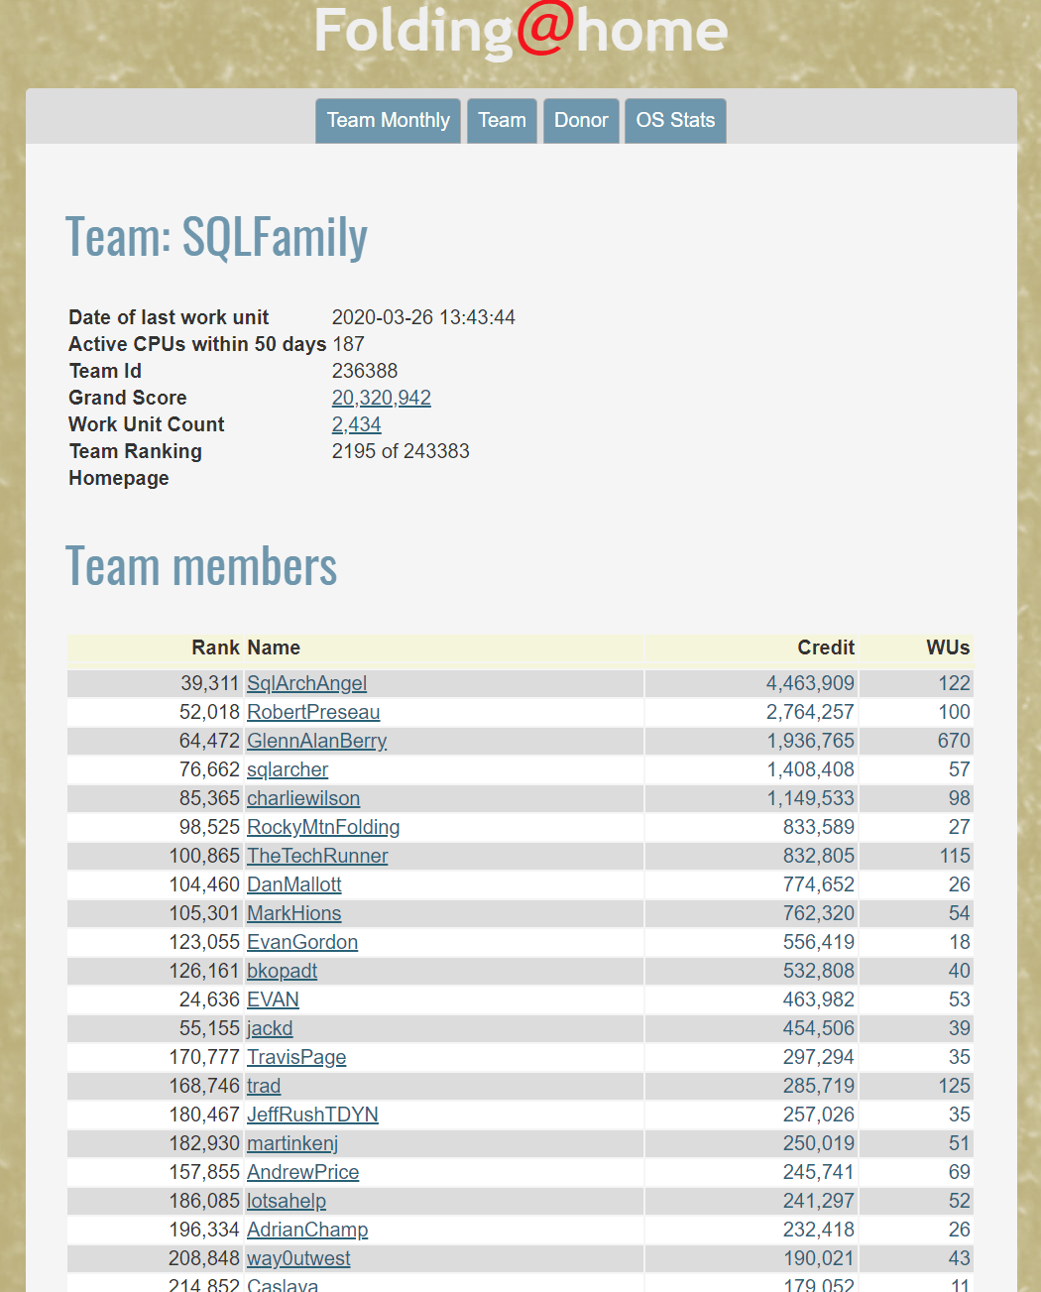The image size is (1041, 1292).
Task: Open lotsahelp member link
Action: (x=287, y=1201)
